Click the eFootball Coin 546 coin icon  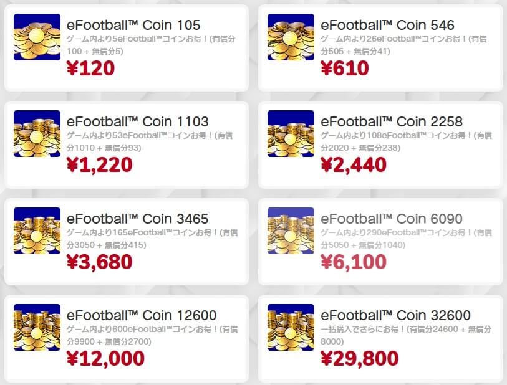291,37
